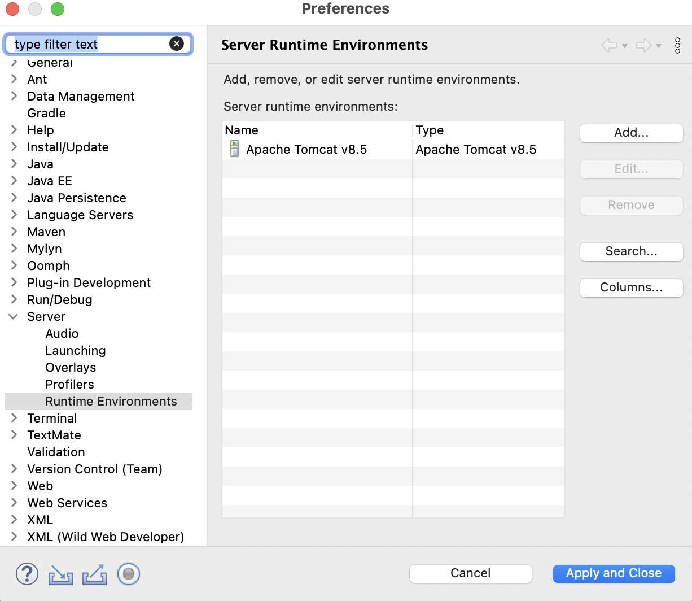Expand XML (Wild Web Developer) node
Image resolution: width=692 pixels, height=601 pixels.
pyautogui.click(x=14, y=537)
